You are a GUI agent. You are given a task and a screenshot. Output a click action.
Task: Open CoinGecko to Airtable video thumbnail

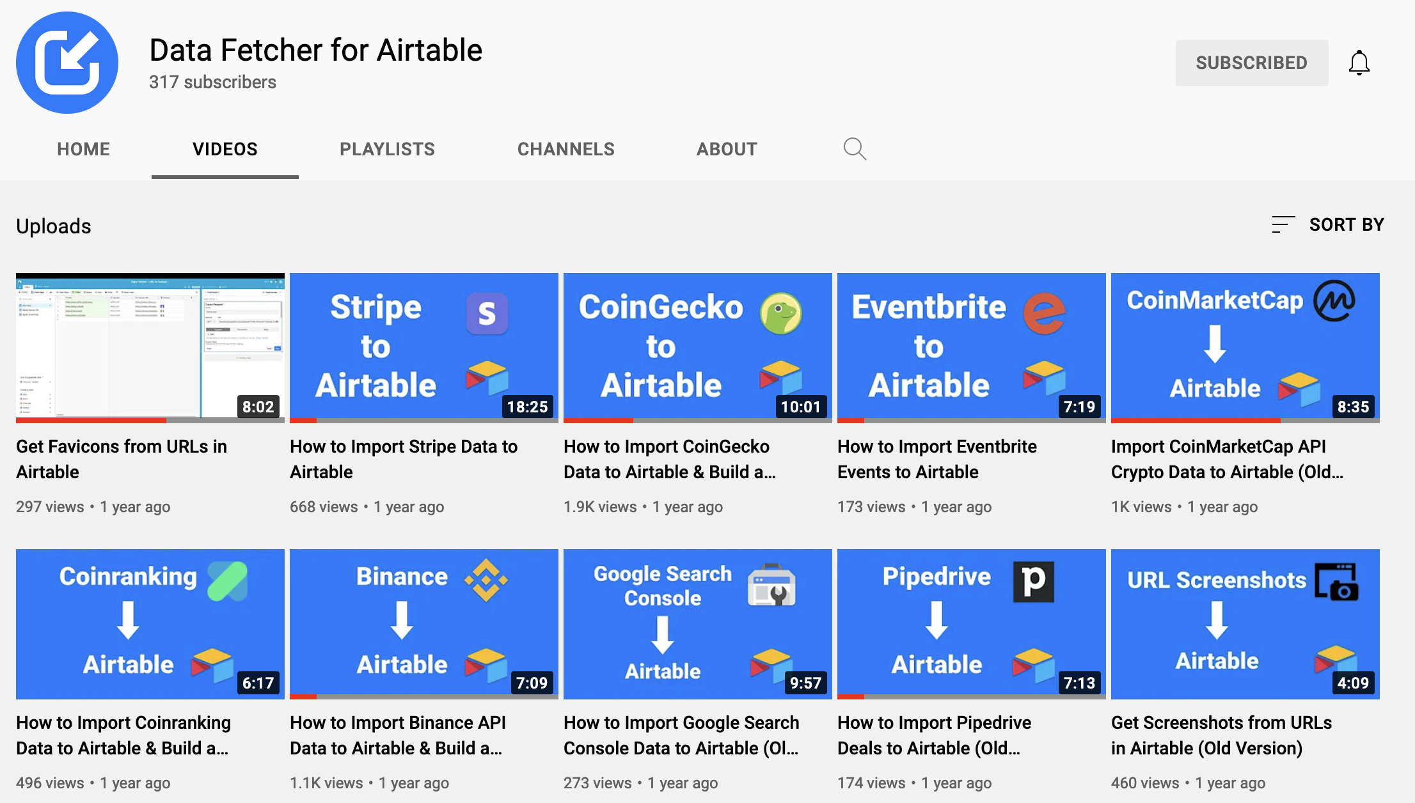pyautogui.click(x=698, y=348)
